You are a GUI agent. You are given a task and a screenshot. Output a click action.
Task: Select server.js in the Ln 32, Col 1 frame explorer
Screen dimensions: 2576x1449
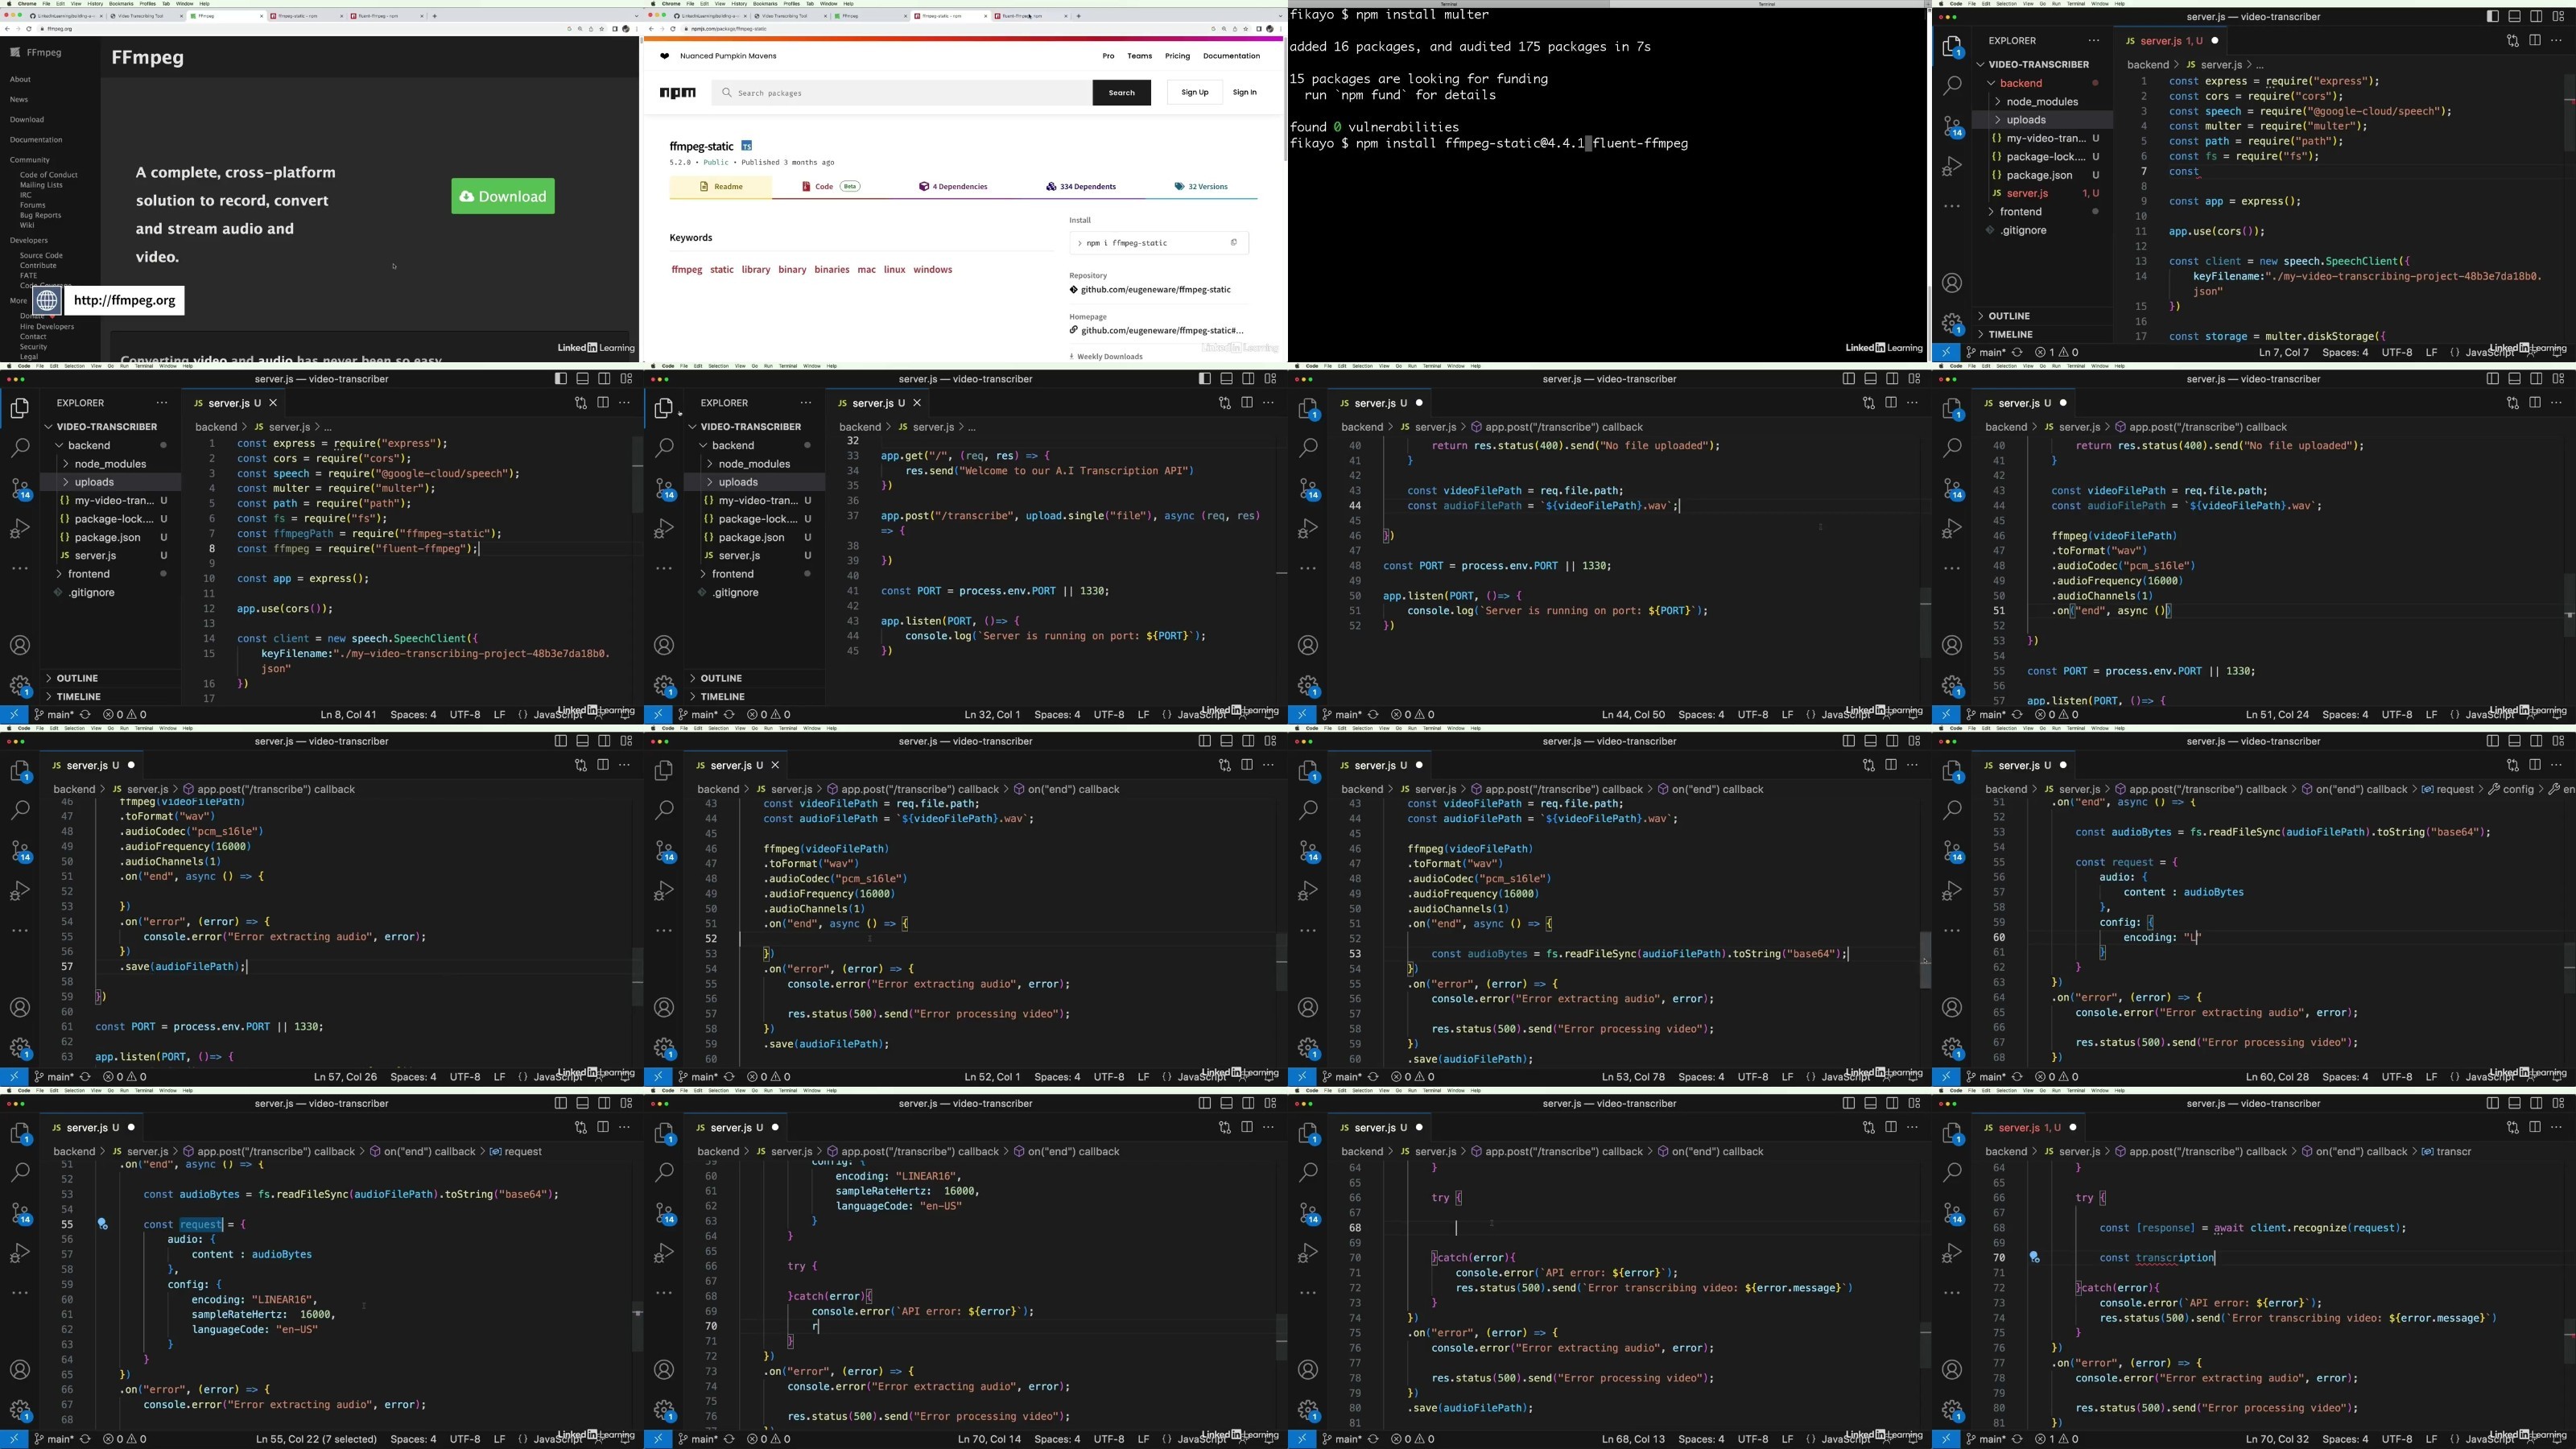click(755, 556)
